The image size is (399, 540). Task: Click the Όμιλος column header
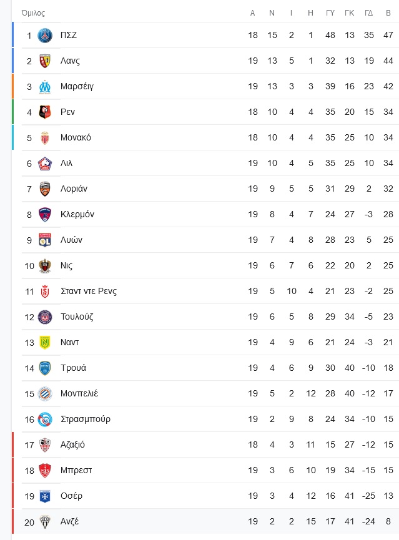[x=33, y=13]
